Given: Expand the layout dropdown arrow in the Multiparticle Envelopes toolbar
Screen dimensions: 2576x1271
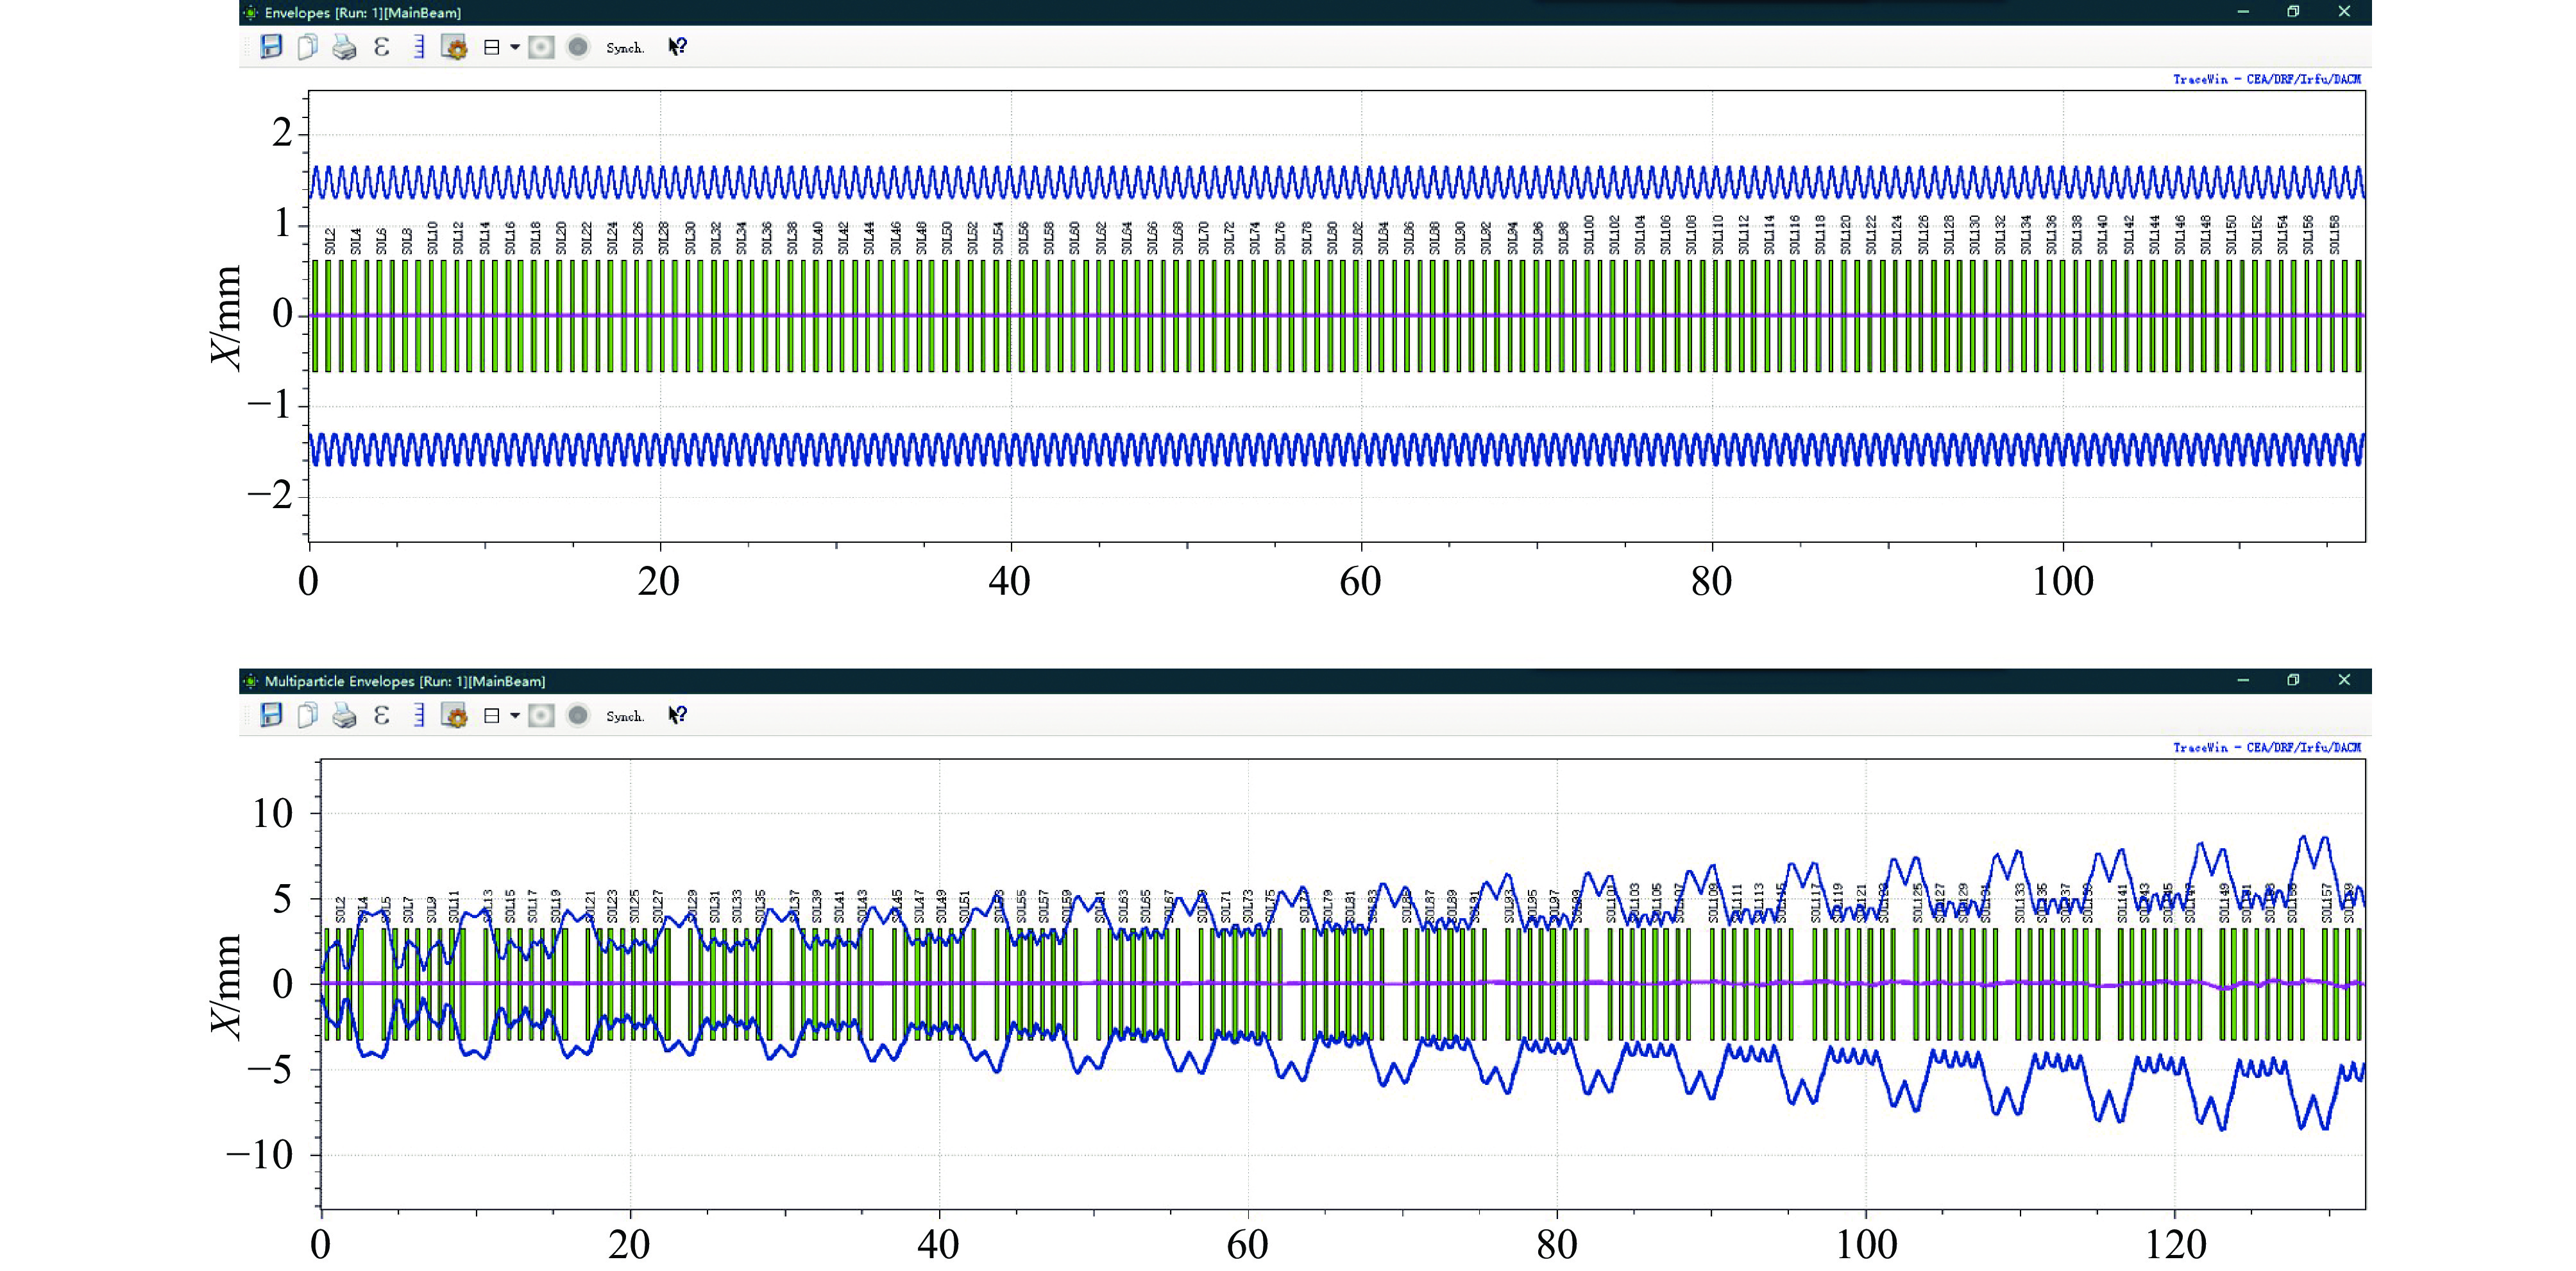Looking at the screenshot, I should click(515, 715).
